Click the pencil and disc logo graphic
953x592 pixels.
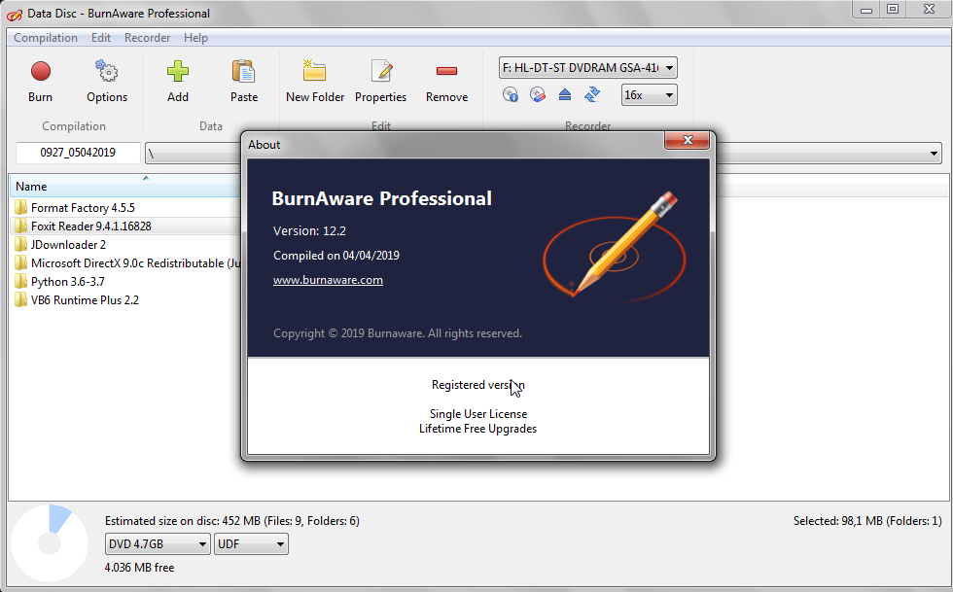pos(615,246)
